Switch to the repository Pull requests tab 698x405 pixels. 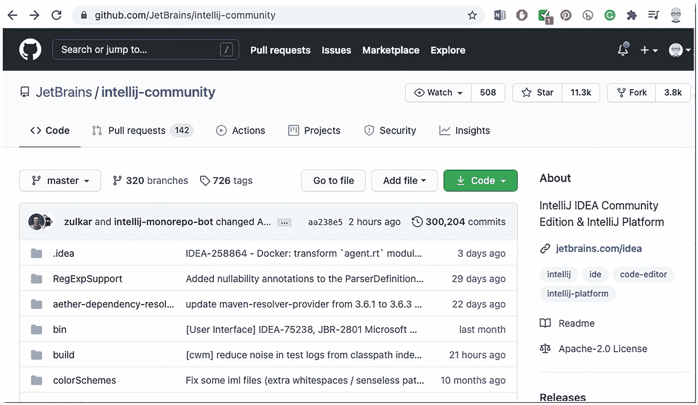(x=142, y=130)
